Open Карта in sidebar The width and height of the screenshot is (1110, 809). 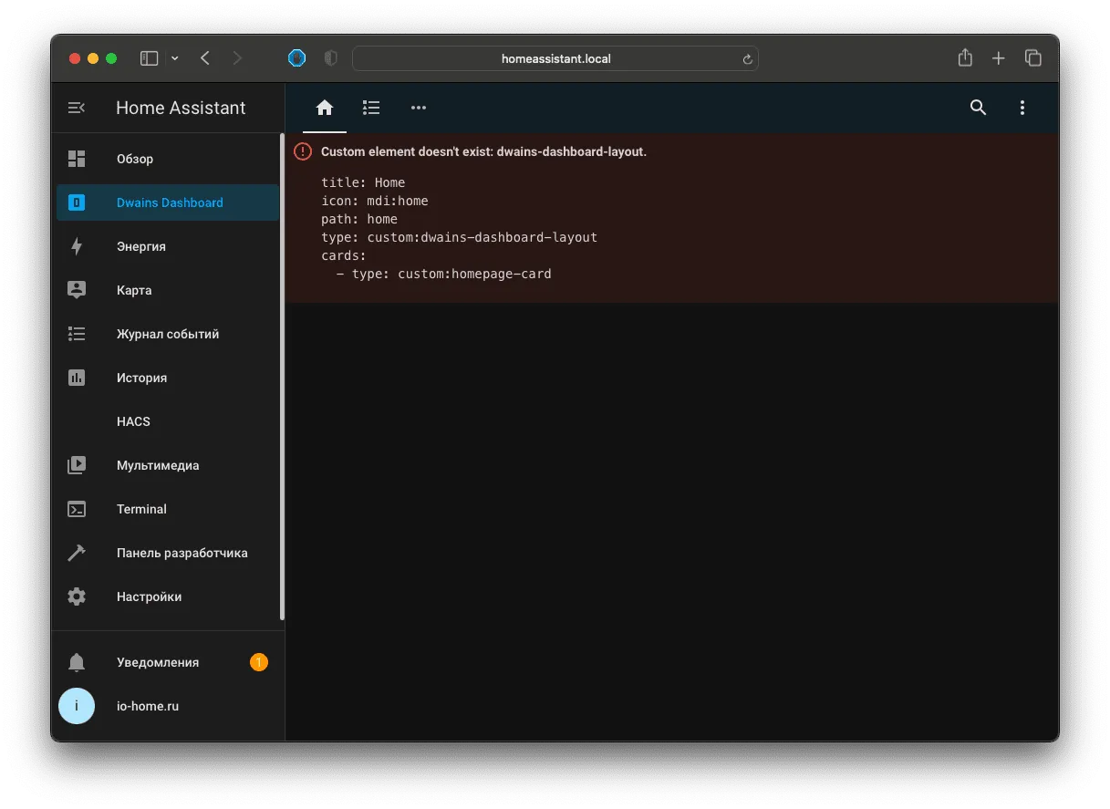tap(168, 290)
